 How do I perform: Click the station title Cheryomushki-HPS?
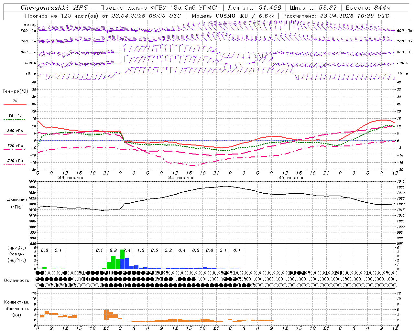[54, 8]
